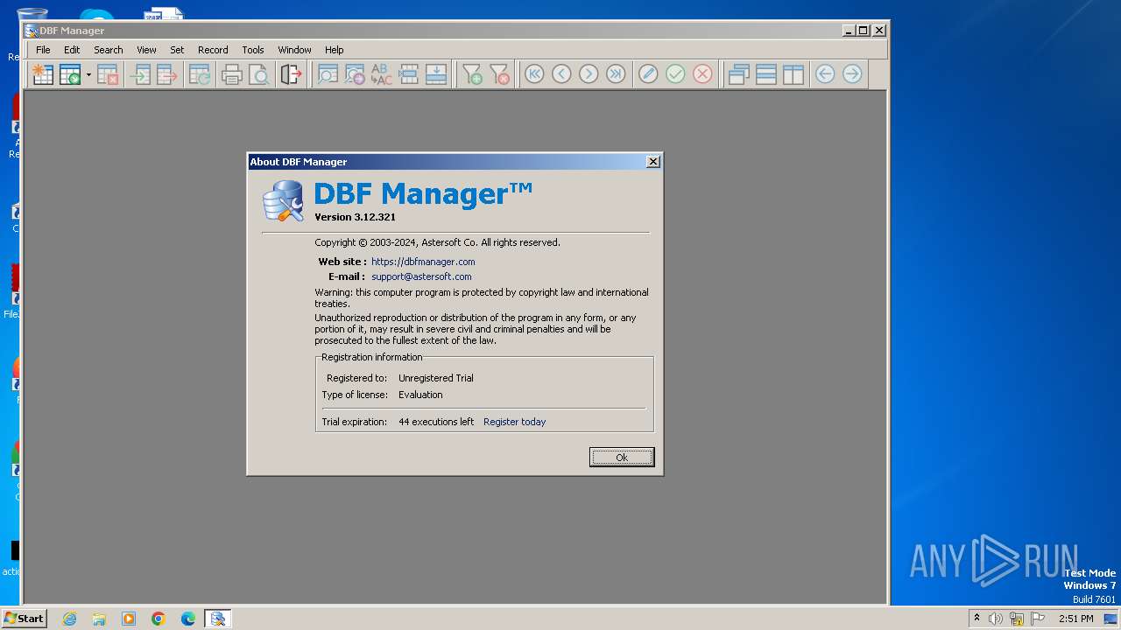Click DBF Manager taskbar button

(218, 619)
